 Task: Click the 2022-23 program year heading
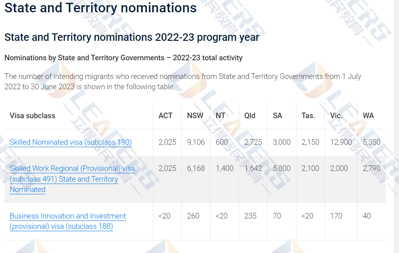click(x=132, y=37)
